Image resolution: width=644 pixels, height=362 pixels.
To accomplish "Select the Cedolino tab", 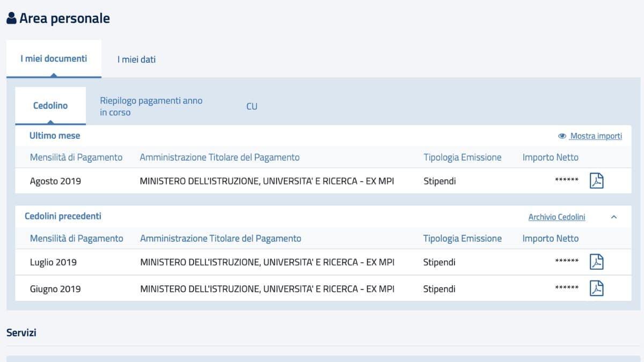I will pos(50,106).
